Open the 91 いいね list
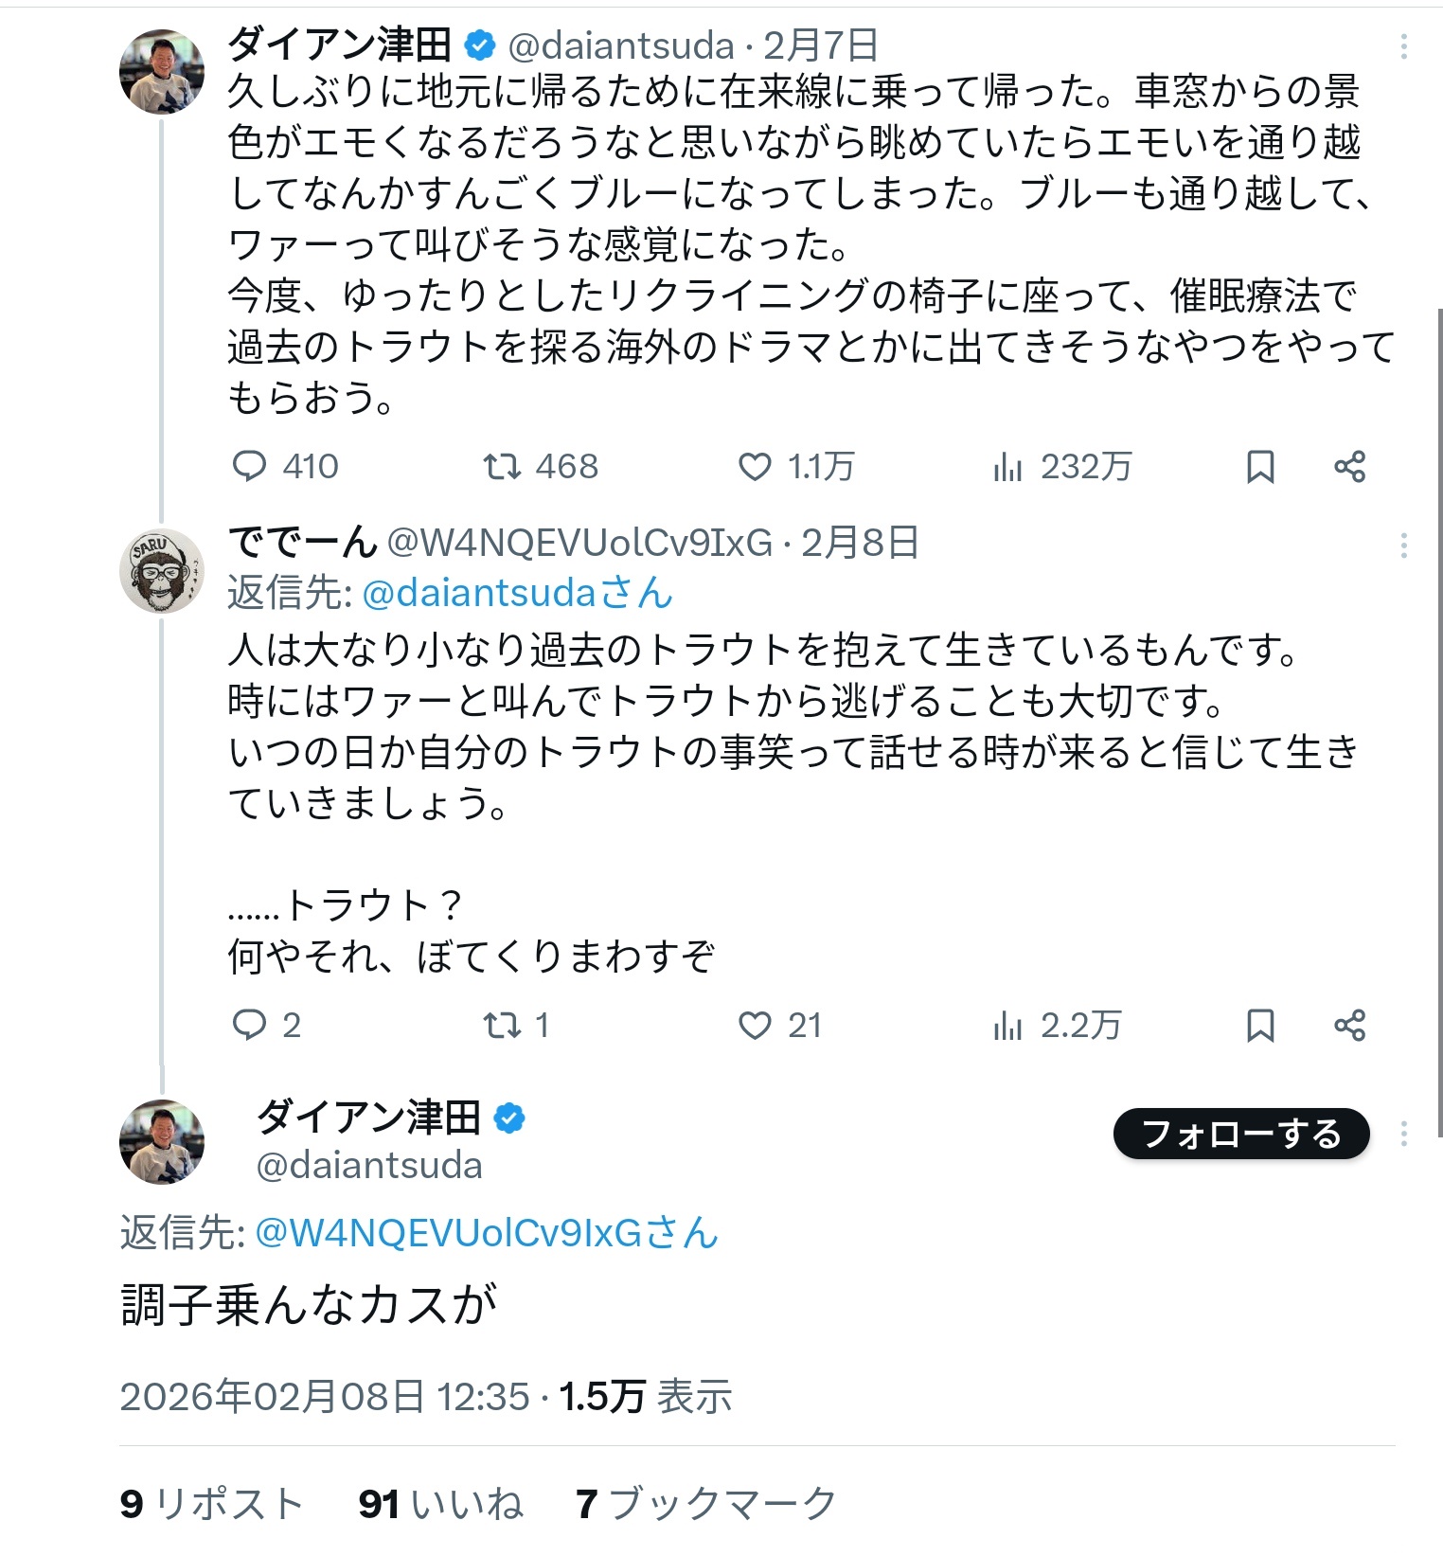This screenshot has height=1556, width=1443. (440, 1504)
